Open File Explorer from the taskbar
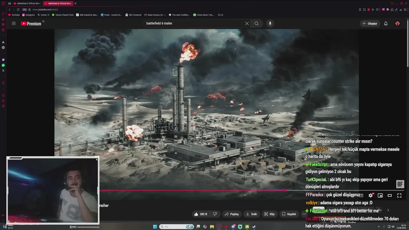This screenshot has width=409, height=230. pos(212,227)
